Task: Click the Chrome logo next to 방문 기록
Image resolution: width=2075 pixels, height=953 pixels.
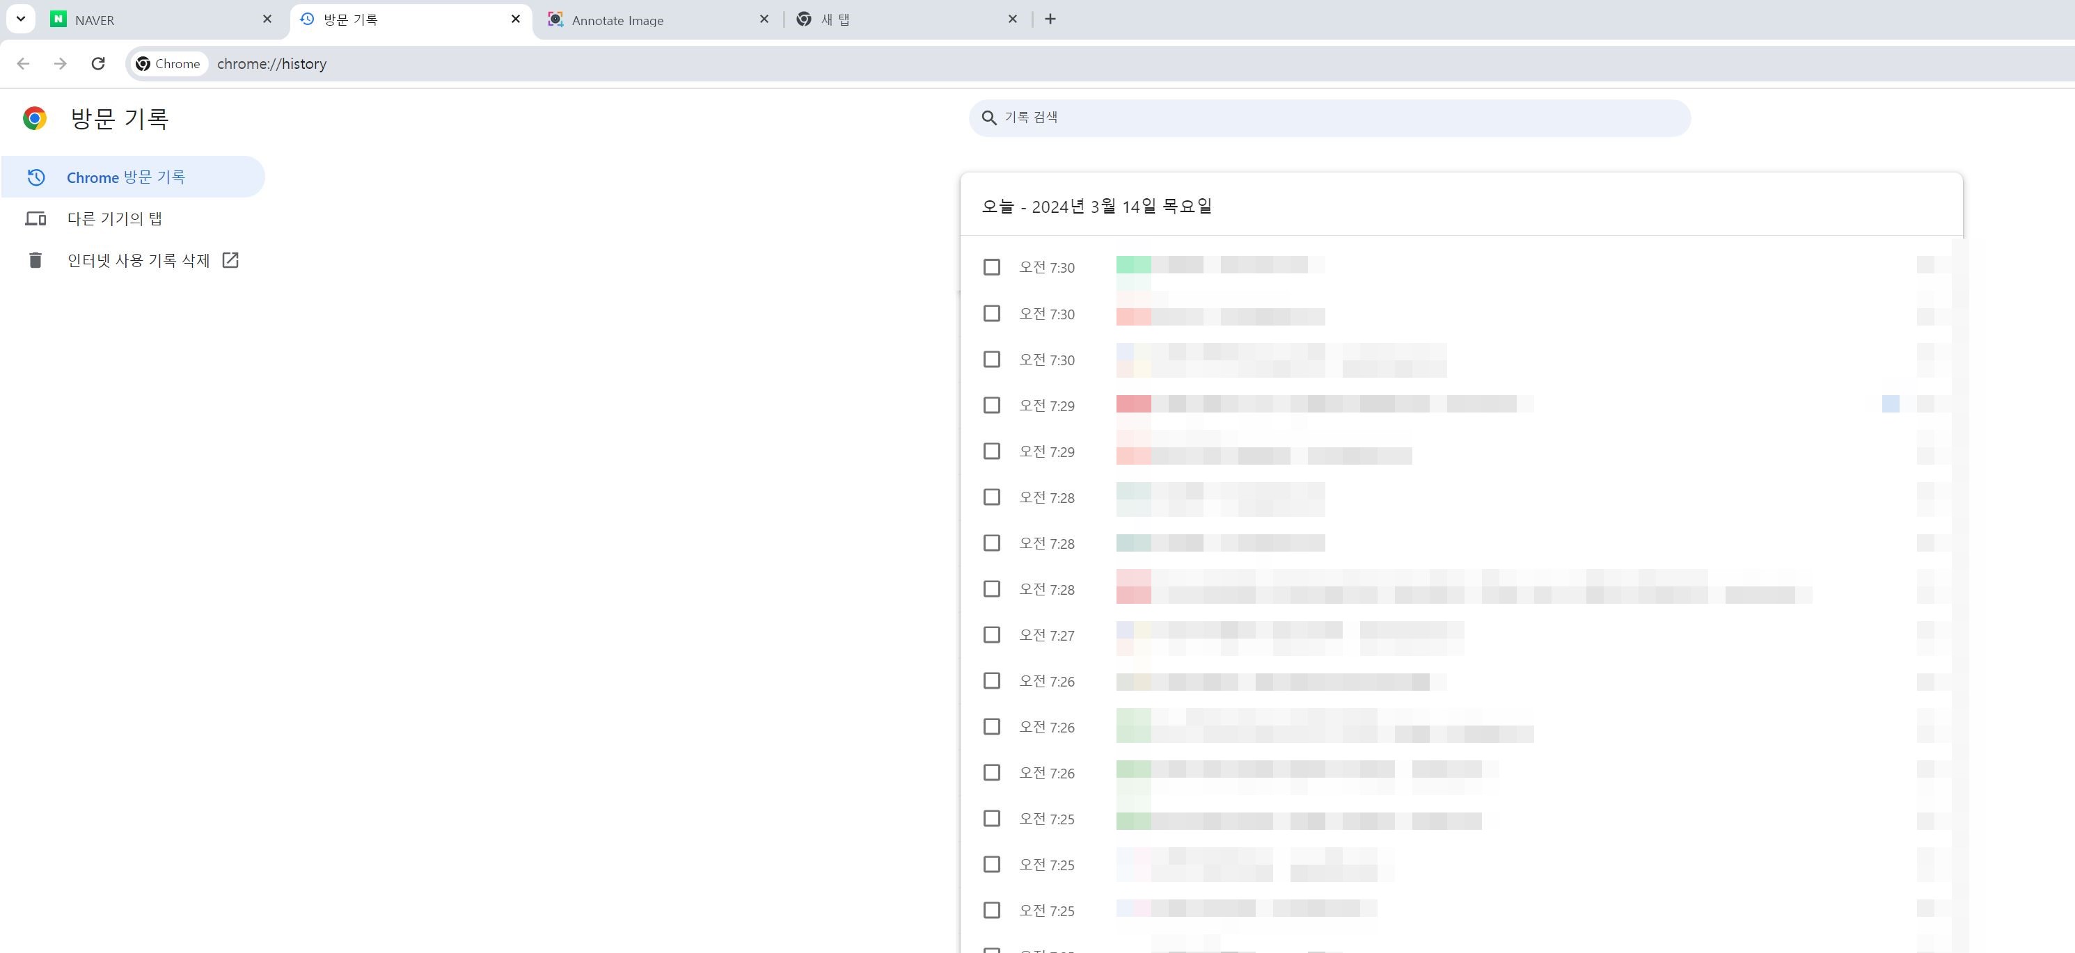Action: 35,118
